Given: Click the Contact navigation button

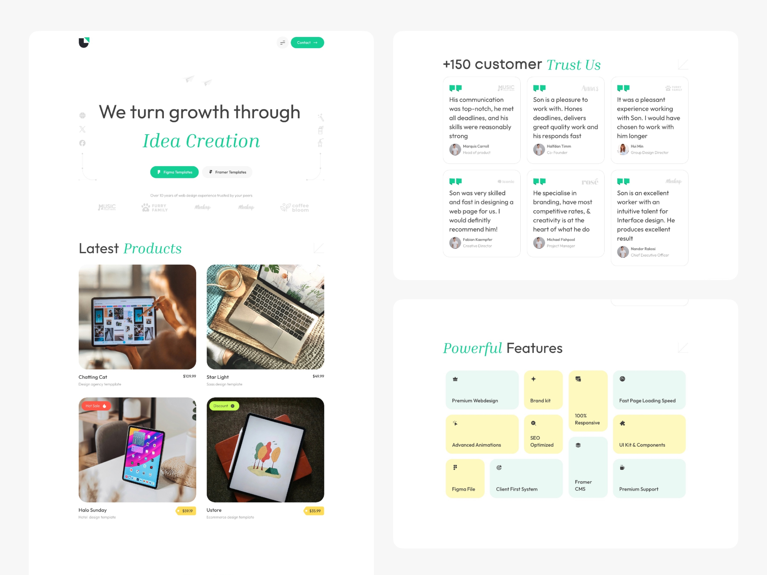Looking at the screenshot, I should pos(307,42).
